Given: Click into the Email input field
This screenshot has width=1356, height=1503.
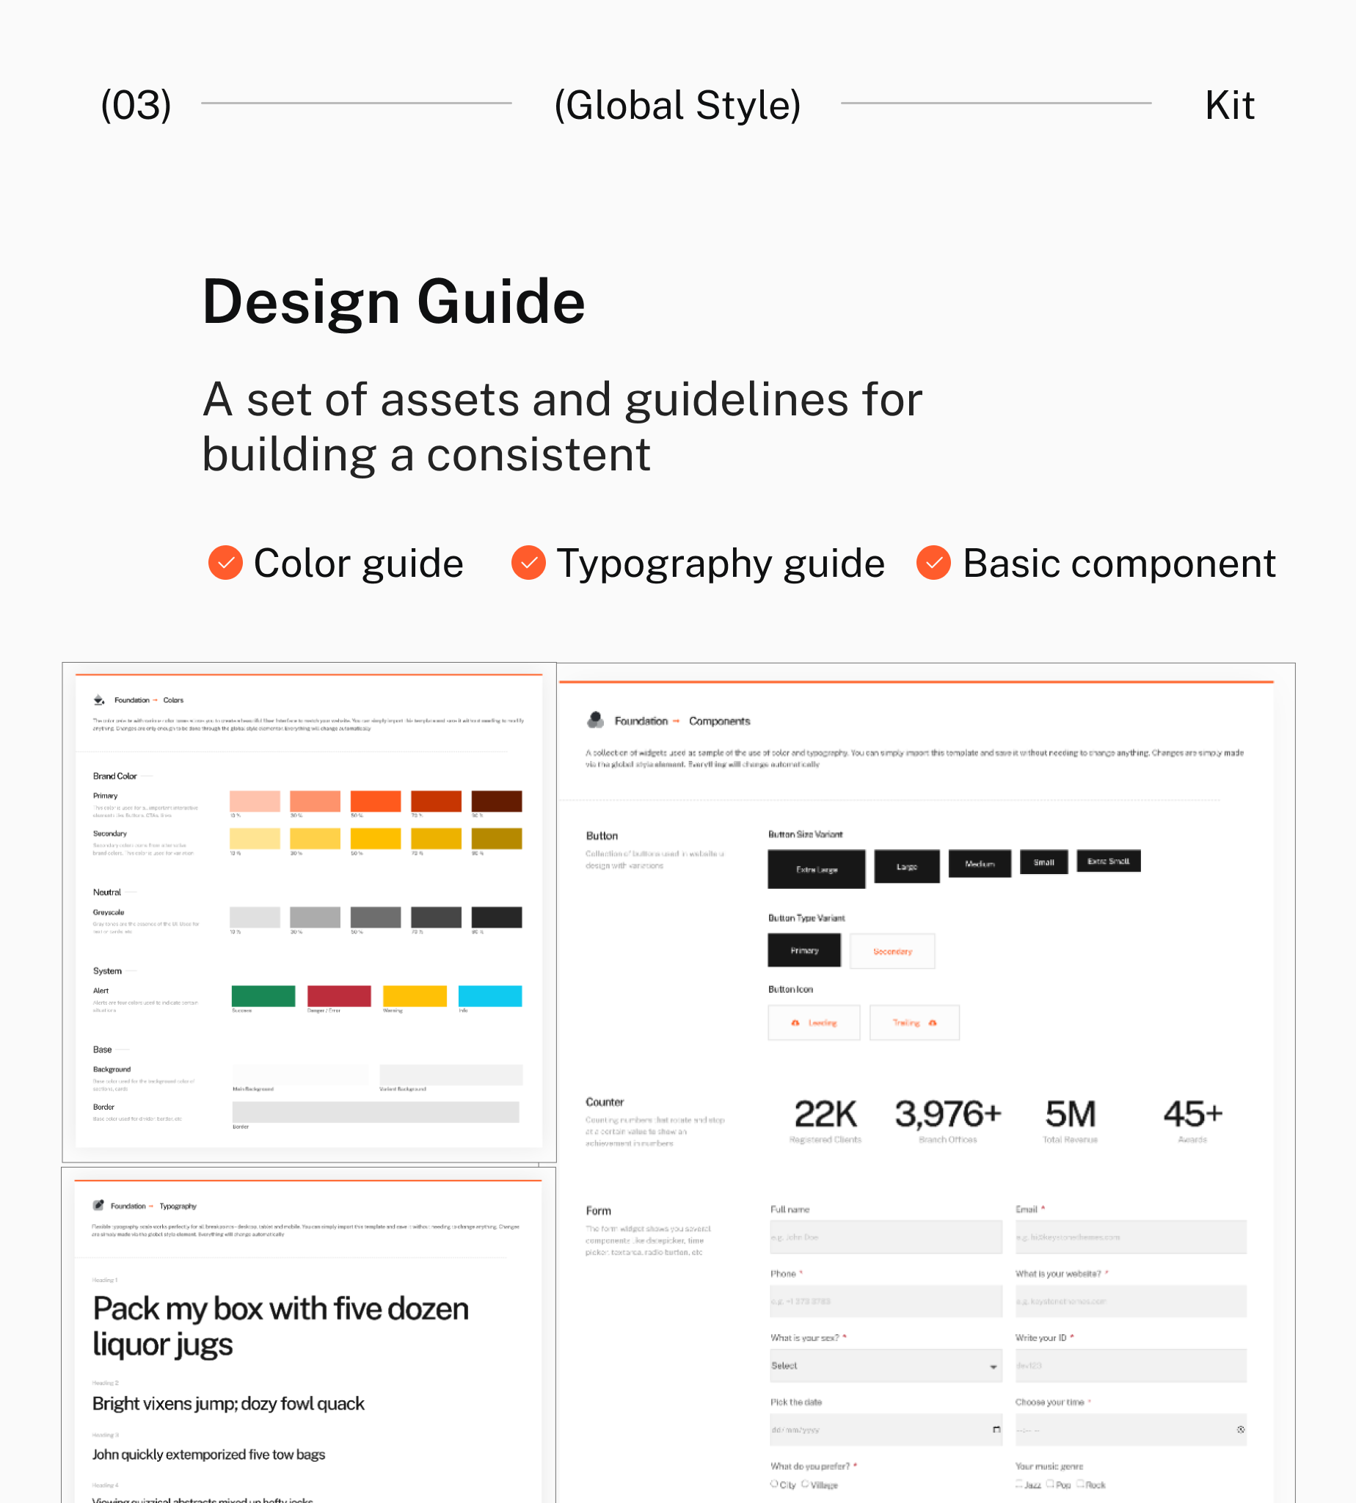Looking at the screenshot, I should point(1130,1236).
